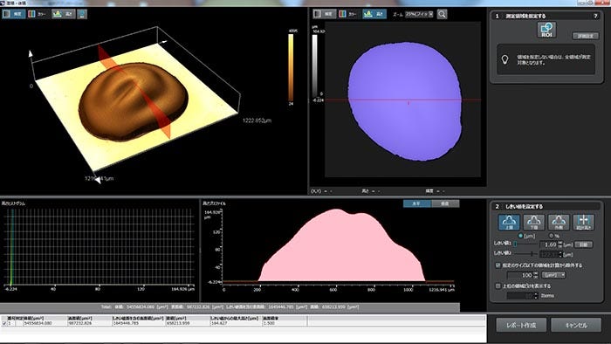Click the threshold 1 slider handle
Image resolution: width=611 pixels, height=344 pixels.
pos(515,244)
